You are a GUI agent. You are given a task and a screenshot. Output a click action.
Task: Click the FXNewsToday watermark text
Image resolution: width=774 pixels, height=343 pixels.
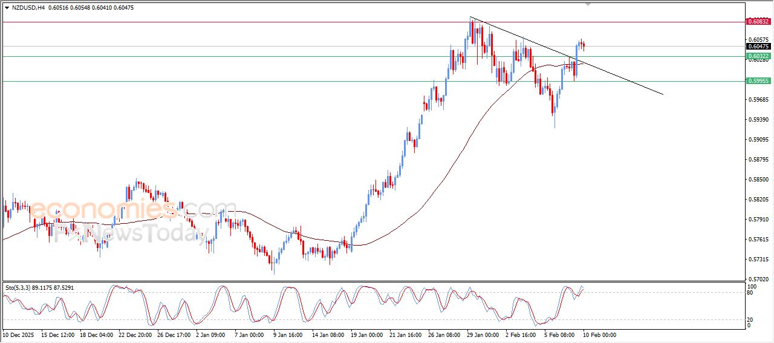point(130,232)
